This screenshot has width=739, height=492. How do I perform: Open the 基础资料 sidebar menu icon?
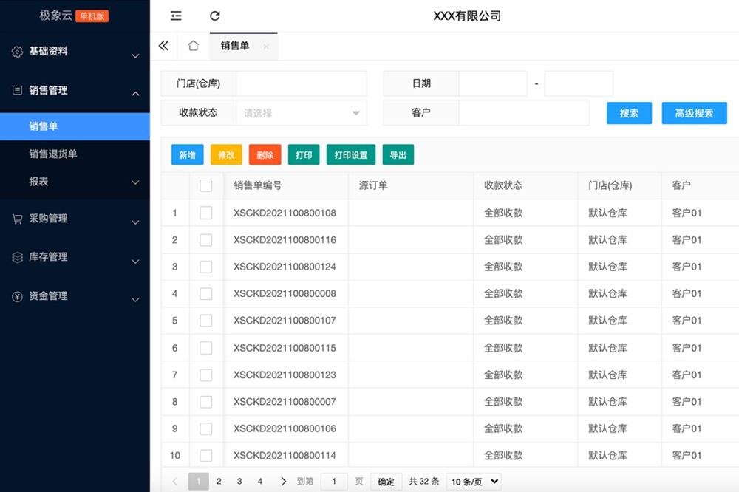click(x=16, y=52)
